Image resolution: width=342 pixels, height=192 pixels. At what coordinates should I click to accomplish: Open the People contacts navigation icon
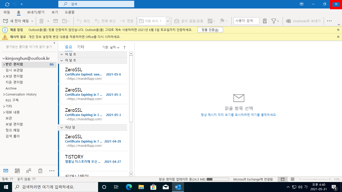[29, 171]
